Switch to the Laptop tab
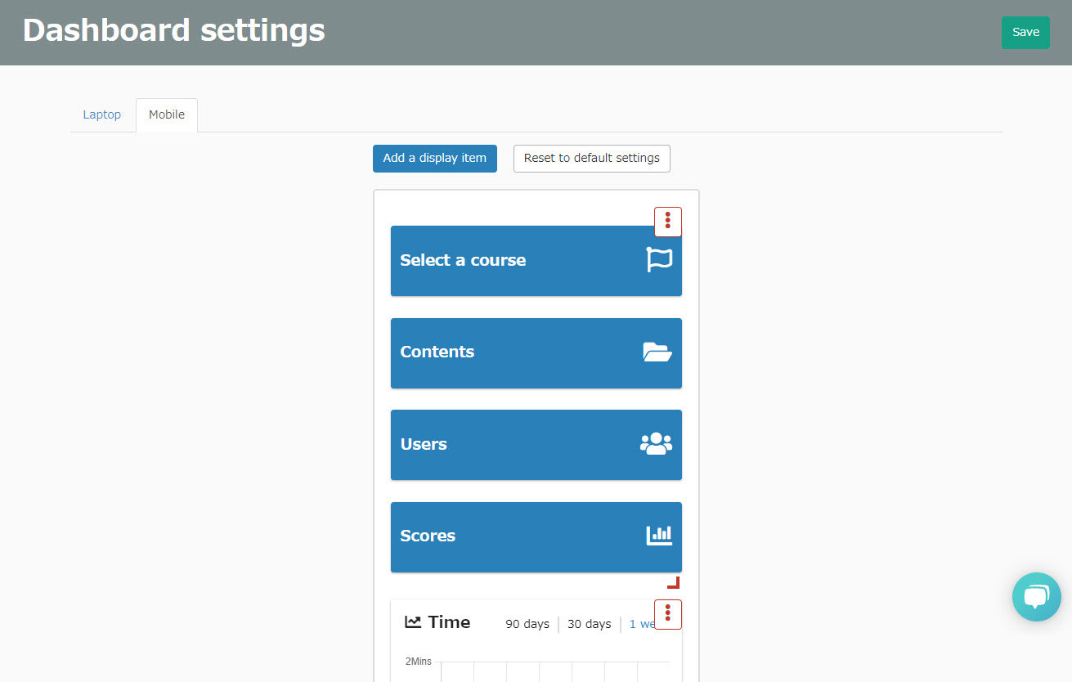The height and width of the screenshot is (682, 1072). point(102,115)
